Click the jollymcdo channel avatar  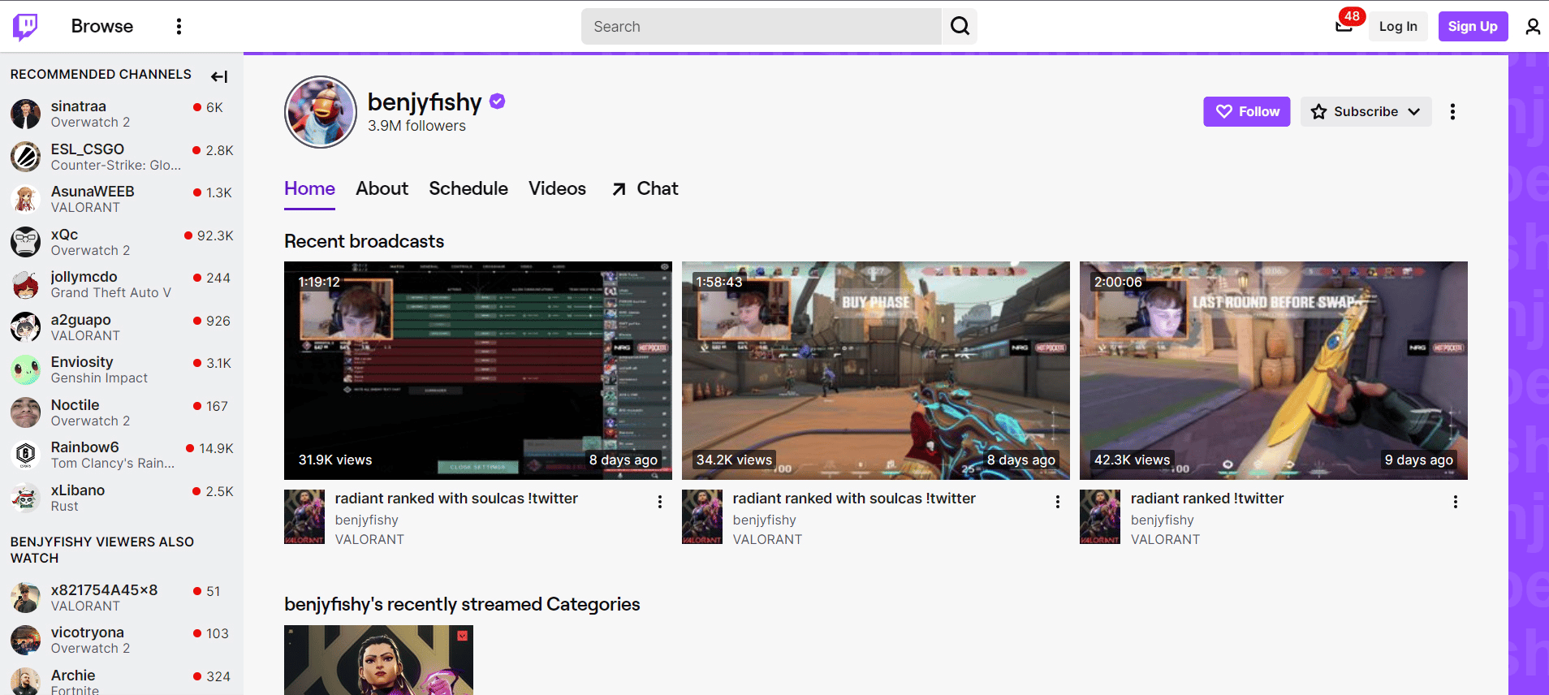[26, 284]
